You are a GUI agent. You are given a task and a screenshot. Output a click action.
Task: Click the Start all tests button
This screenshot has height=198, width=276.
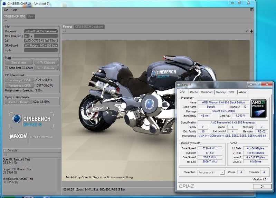[19, 62]
